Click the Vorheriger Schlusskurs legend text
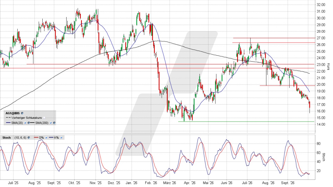This screenshot has height=187, width=333. click(x=27, y=118)
